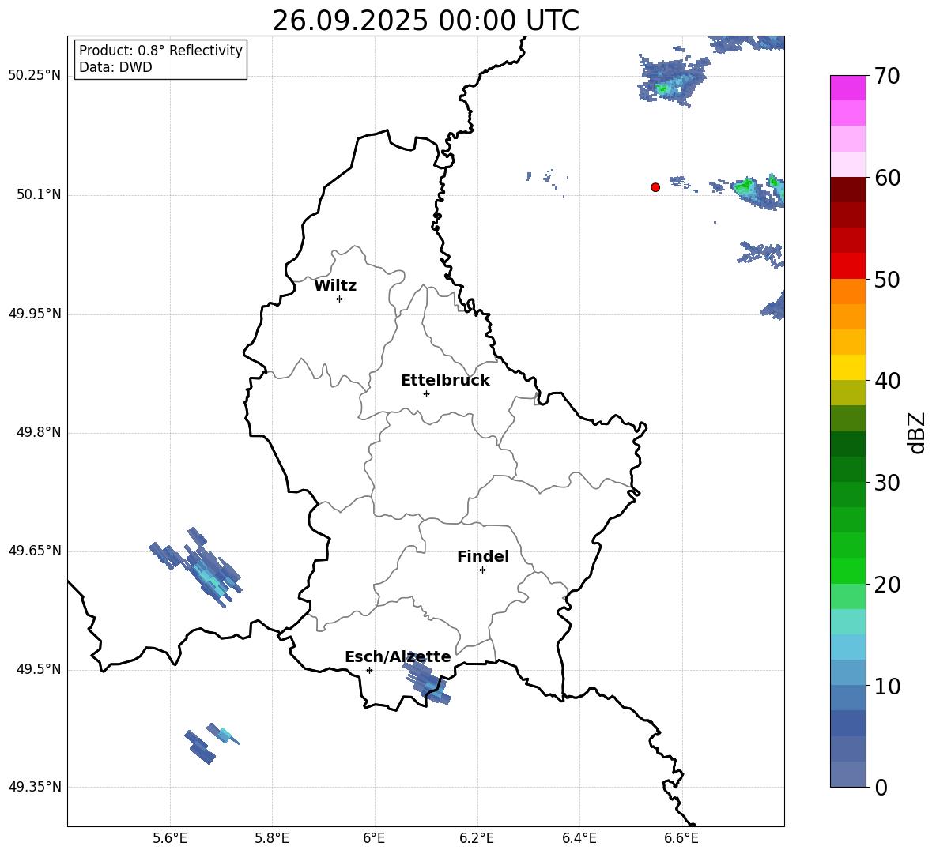
Task: Click the 40 colorbar tick label
Action: pos(886,381)
